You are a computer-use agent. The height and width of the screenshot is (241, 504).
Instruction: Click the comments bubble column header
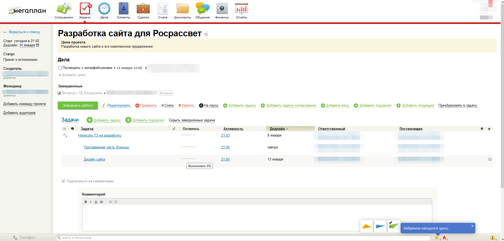click(x=72, y=129)
